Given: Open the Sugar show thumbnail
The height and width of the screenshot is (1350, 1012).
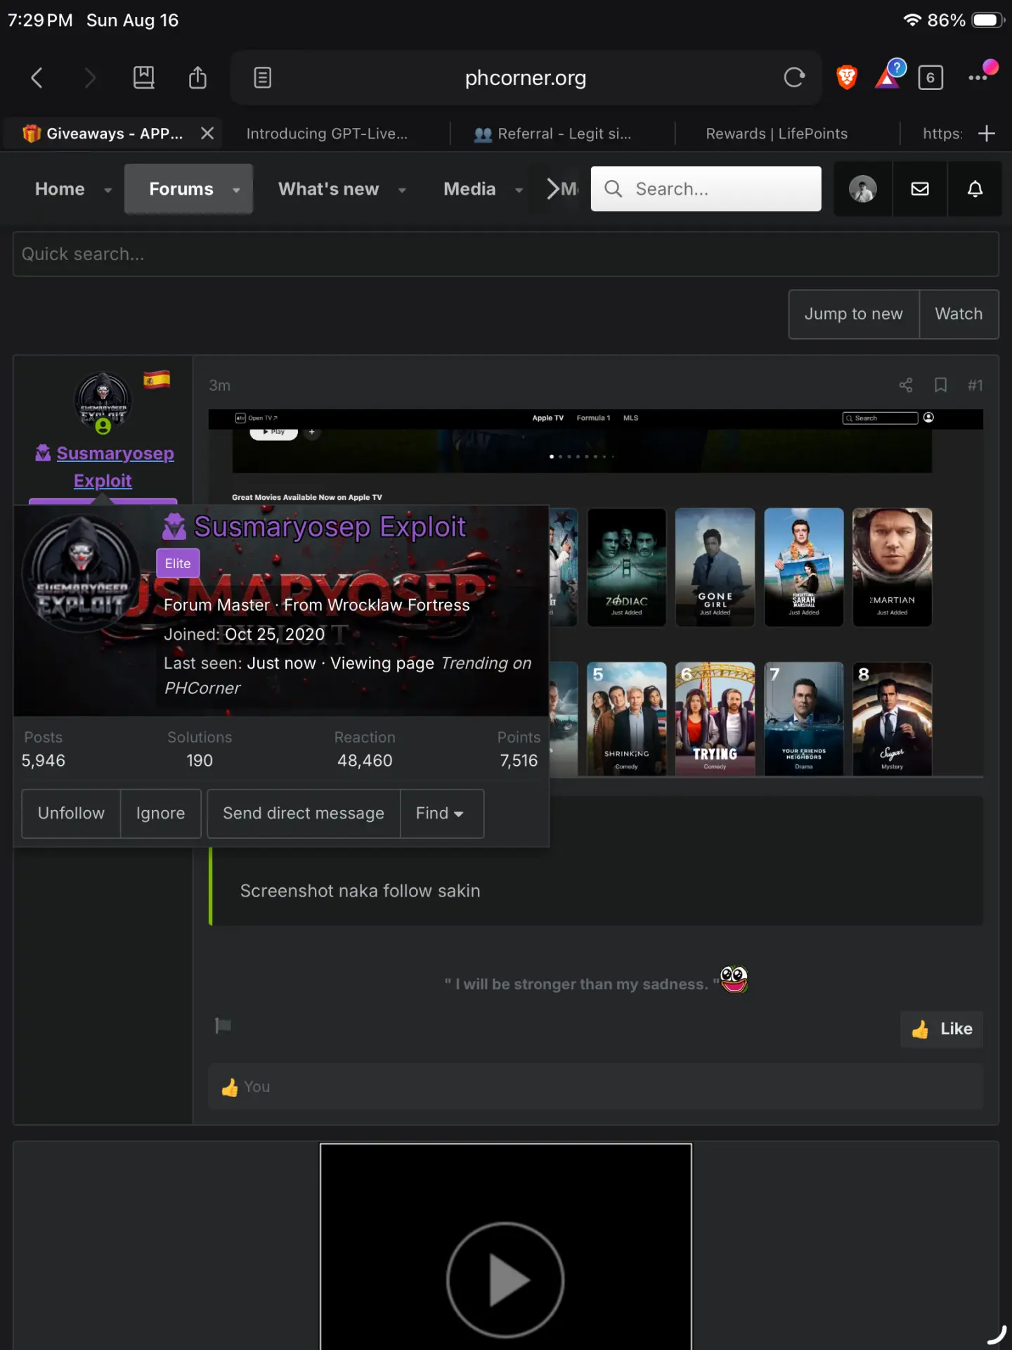Looking at the screenshot, I should click(893, 719).
